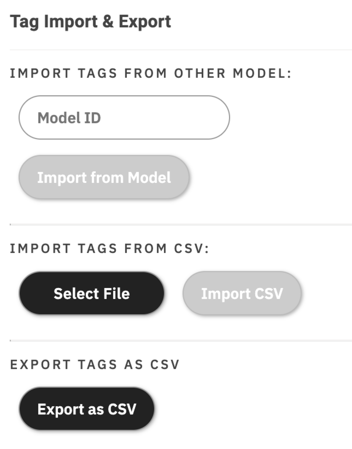352x449 pixels.
Task: Click the black Select File button
Action: tap(92, 293)
